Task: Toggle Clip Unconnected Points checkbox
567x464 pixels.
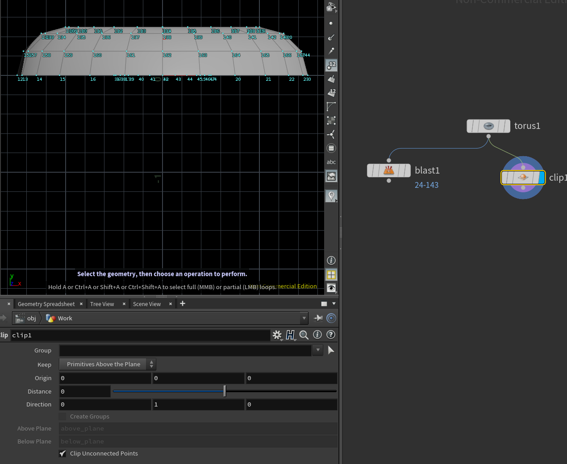Action: click(63, 454)
